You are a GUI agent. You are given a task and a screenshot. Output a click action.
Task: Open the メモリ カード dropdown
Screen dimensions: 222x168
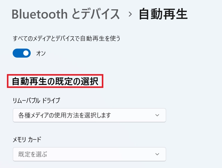point(89,154)
